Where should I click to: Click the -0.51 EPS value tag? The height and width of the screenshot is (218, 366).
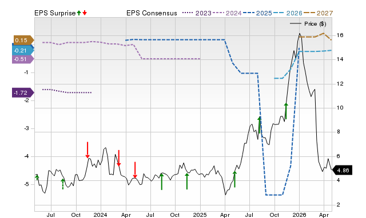pyautogui.click(x=23, y=59)
